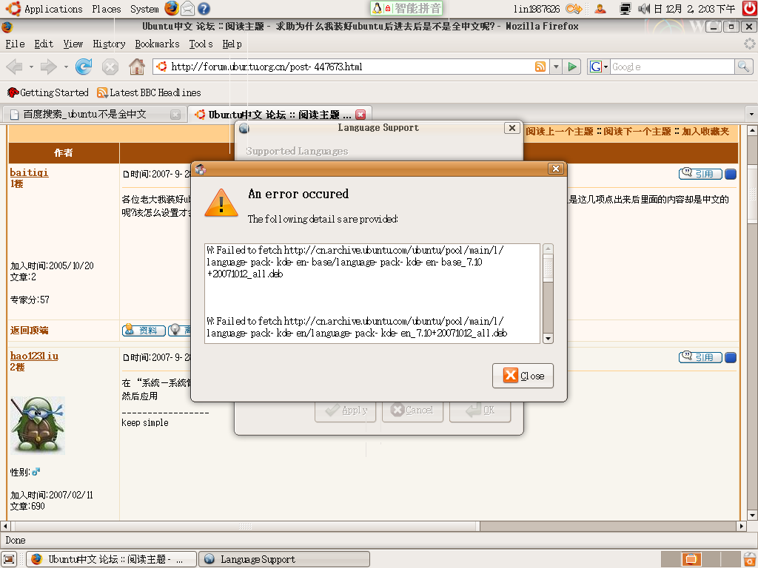Reload the current page
Screen dimensions: 758x568
tap(84, 67)
